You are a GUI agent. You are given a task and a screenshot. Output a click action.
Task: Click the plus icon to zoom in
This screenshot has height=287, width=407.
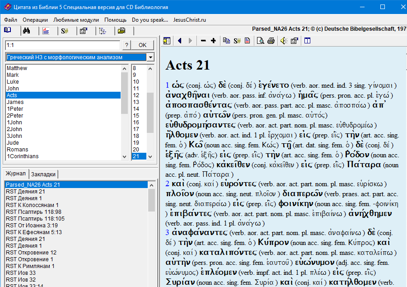coord(213,41)
